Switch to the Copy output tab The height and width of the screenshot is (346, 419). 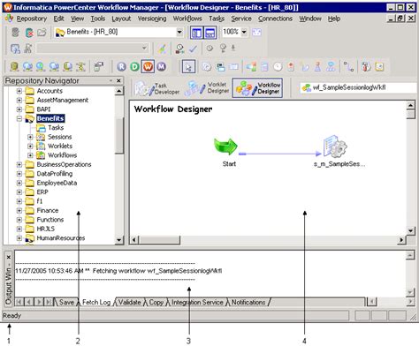point(156,302)
